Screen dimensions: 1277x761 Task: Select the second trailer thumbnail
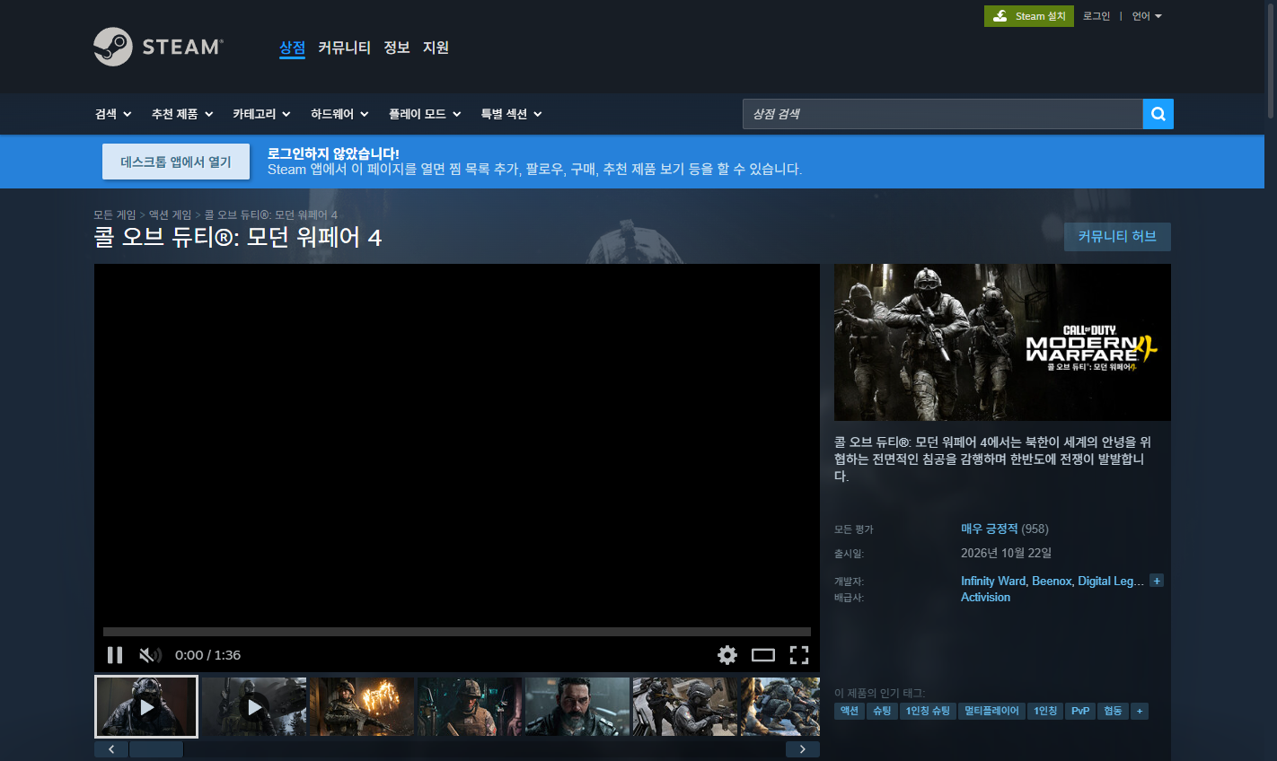click(x=254, y=706)
